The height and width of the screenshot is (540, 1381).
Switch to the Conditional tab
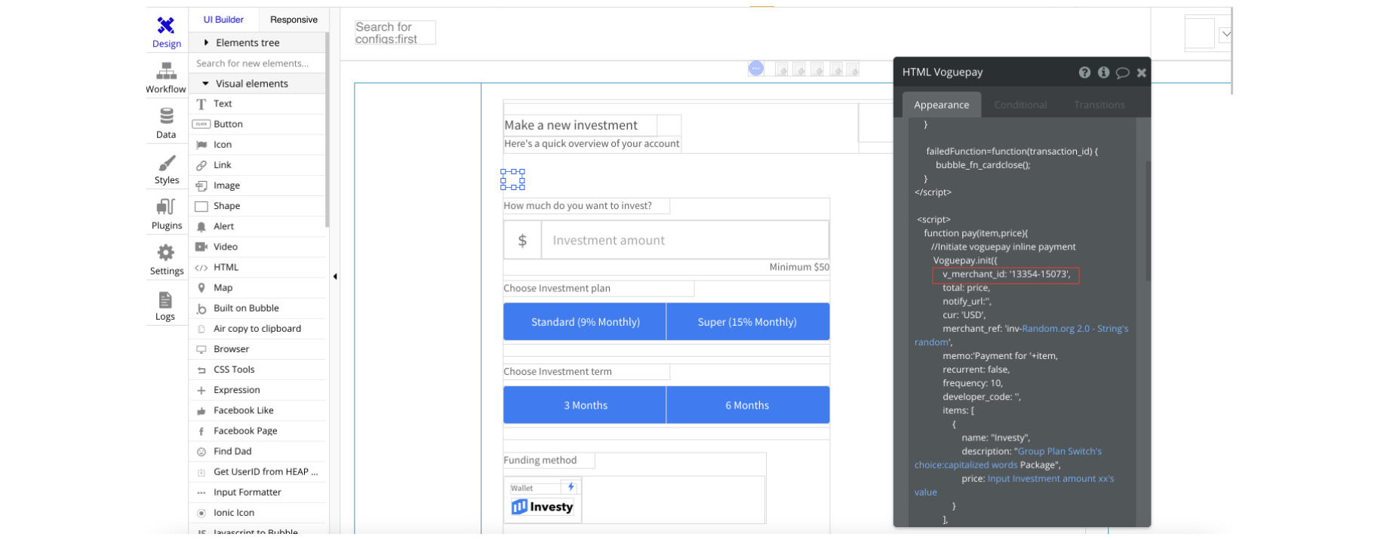point(1020,105)
